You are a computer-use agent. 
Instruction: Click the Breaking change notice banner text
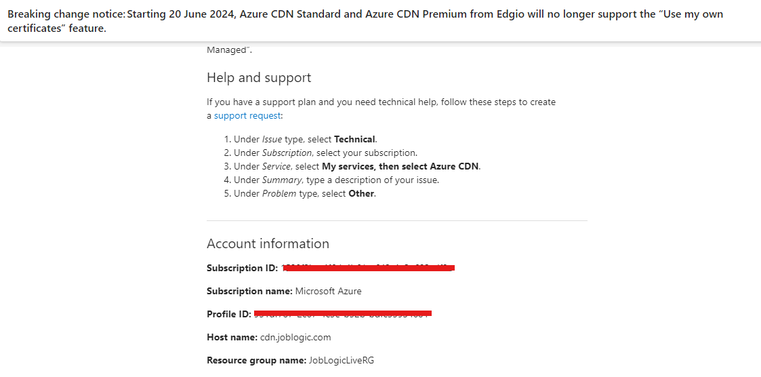[x=365, y=22]
